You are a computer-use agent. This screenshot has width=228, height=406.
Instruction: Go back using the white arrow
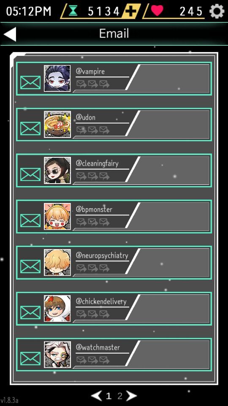point(10,34)
